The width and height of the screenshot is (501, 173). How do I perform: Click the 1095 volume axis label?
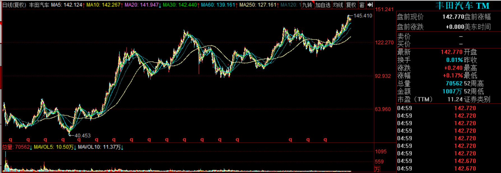[381, 152]
